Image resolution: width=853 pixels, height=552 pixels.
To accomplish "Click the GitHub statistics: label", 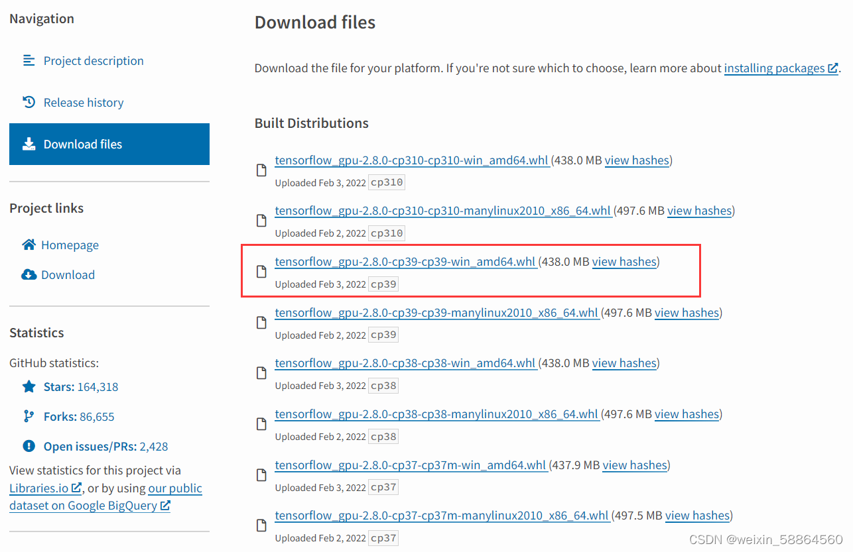I will pos(54,363).
